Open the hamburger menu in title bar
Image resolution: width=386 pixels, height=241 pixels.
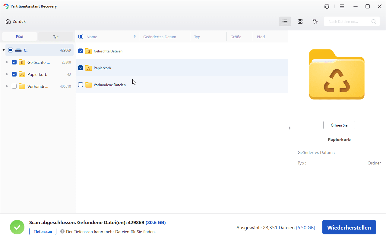coord(342,6)
